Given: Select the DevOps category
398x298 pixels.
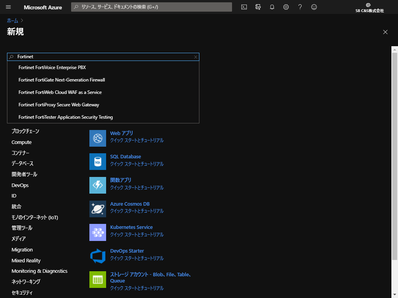Looking at the screenshot, I should click(x=20, y=185).
